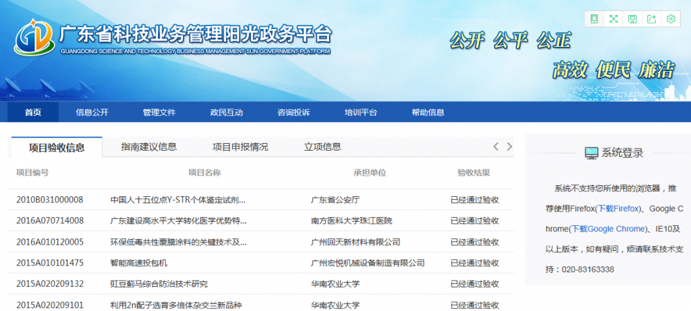This screenshot has width=691, height=311.
Task: Open project 智能高速投包机
Action: (139, 263)
